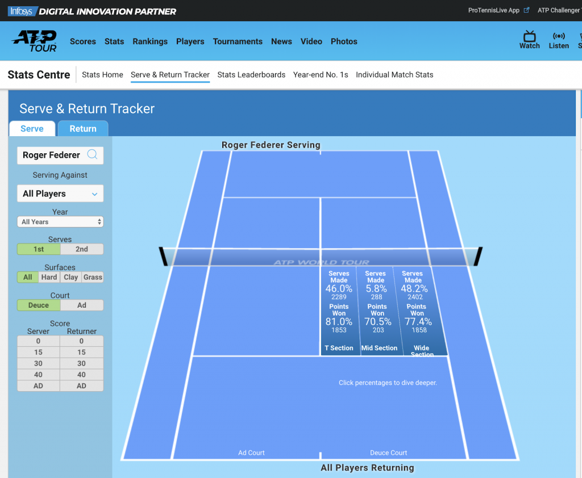Filter surfaces by Hard

pos(49,277)
